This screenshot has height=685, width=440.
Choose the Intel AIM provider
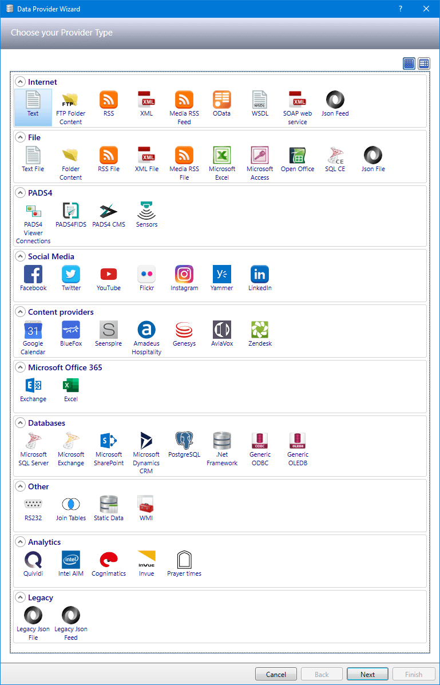tap(71, 564)
